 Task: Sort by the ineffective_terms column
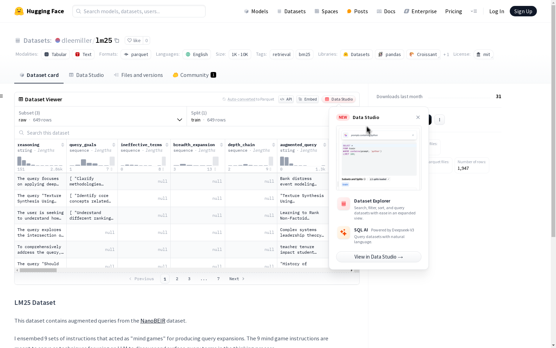tap(167, 145)
